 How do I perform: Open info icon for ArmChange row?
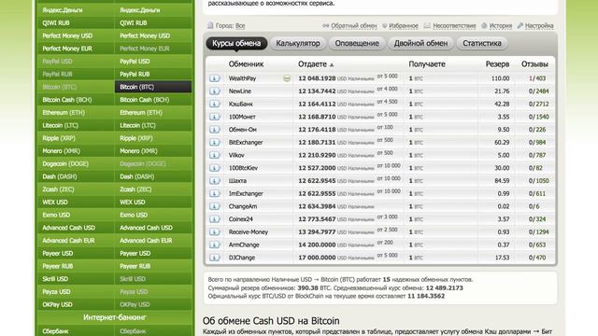click(x=214, y=245)
